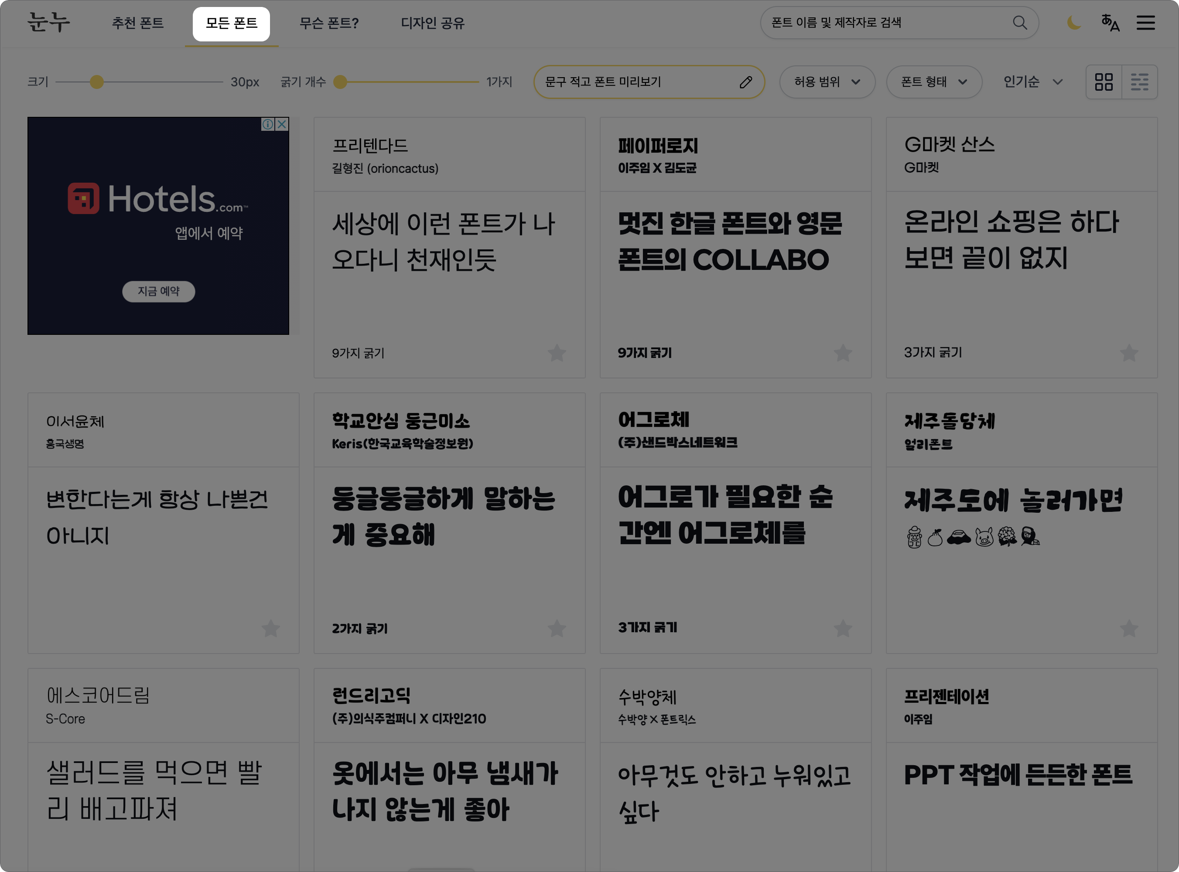Click author 길형진 (orioncactus)
The image size is (1179, 872).
385,168
